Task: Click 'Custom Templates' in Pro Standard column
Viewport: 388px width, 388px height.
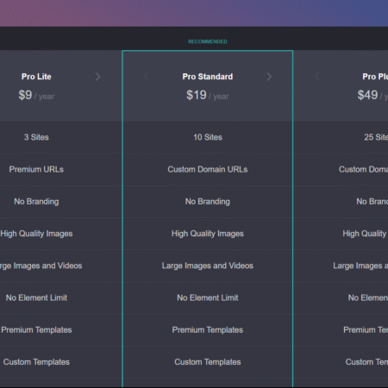Action: [208, 362]
